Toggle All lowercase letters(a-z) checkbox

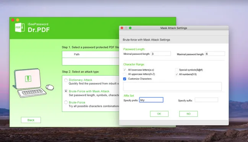pos(125,70)
